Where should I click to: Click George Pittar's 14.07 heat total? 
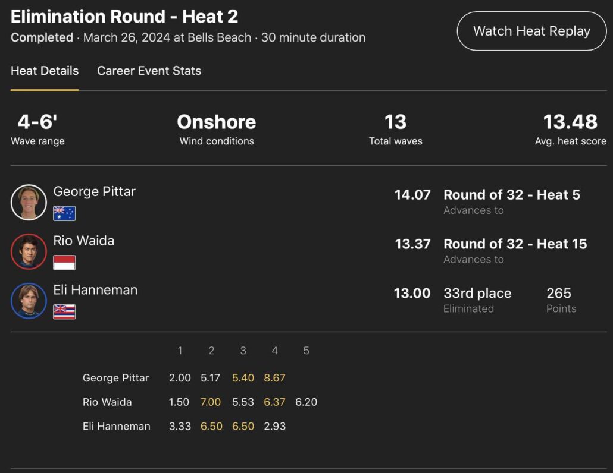pos(412,195)
